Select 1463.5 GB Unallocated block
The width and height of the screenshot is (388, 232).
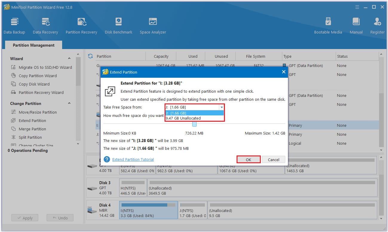point(331,165)
